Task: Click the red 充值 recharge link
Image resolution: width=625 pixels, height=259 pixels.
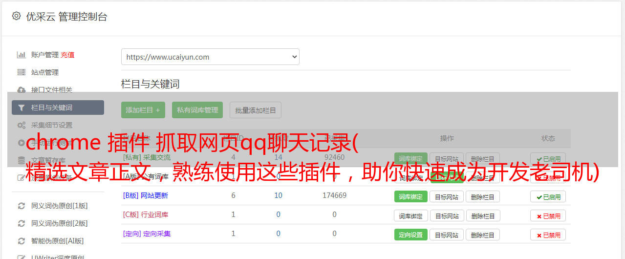Action: (x=68, y=55)
